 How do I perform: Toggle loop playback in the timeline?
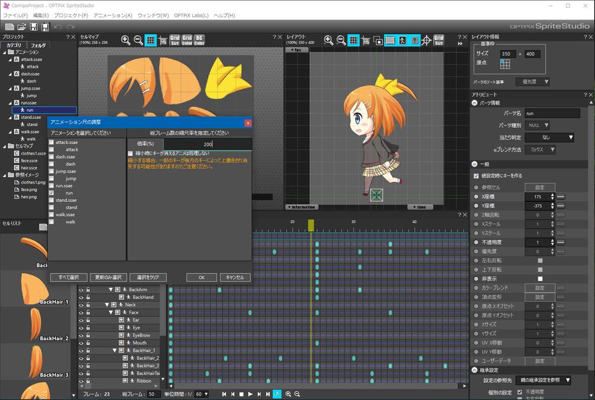point(277,394)
